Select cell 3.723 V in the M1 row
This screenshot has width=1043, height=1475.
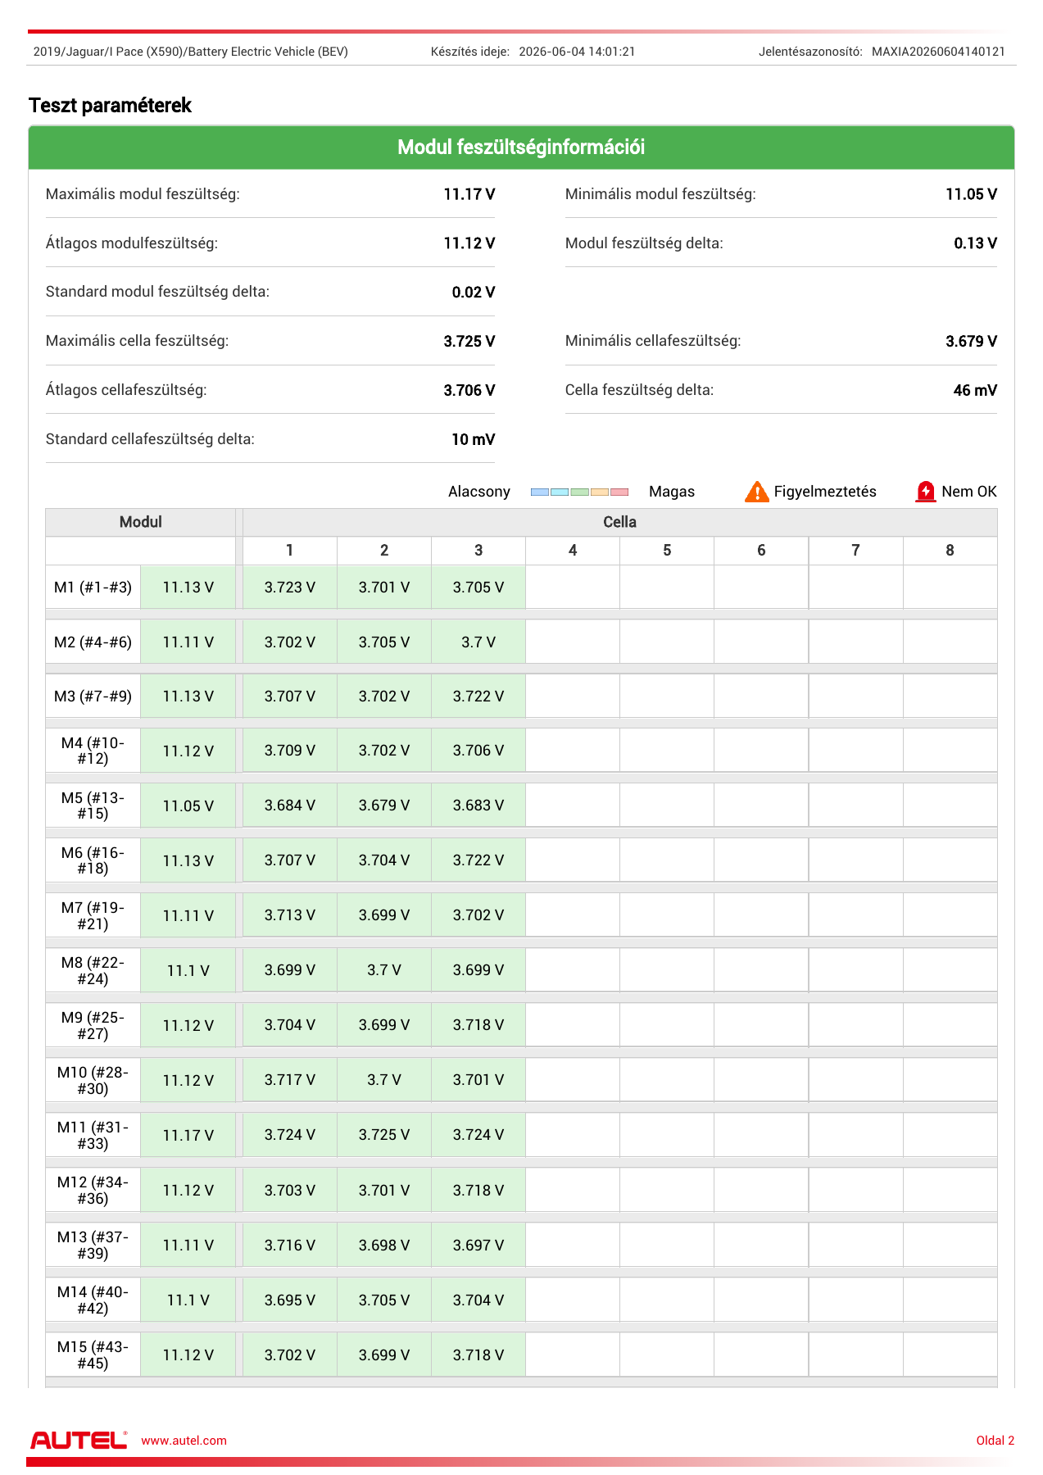290,588
